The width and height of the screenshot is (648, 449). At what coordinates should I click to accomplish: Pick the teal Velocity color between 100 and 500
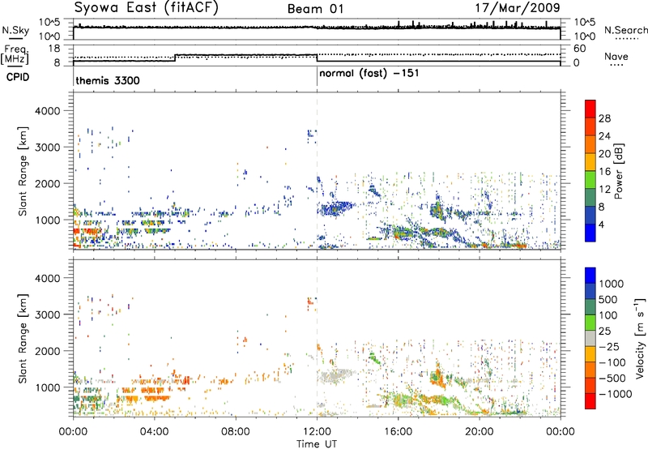pyautogui.click(x=590, y=307)
